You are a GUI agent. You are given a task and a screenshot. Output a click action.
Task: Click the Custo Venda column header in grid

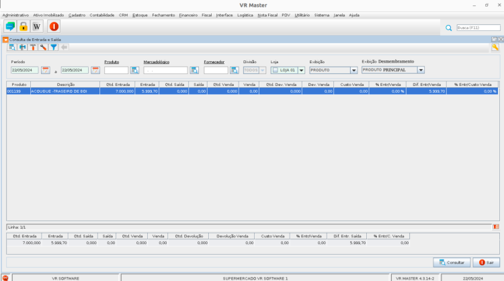pyautogui.click(x=351, y=85)
